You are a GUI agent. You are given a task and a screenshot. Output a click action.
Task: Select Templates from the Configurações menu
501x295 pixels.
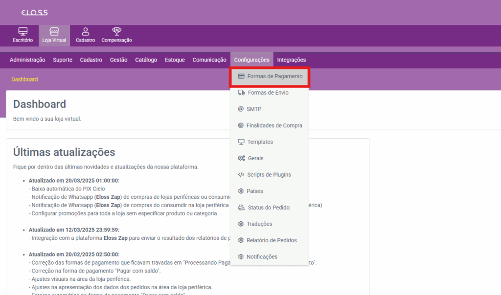[x=260, y=142]
